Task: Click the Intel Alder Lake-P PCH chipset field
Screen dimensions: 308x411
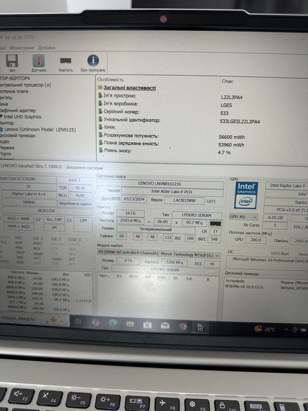Action: pyautogui.click(x=172, y=191)
